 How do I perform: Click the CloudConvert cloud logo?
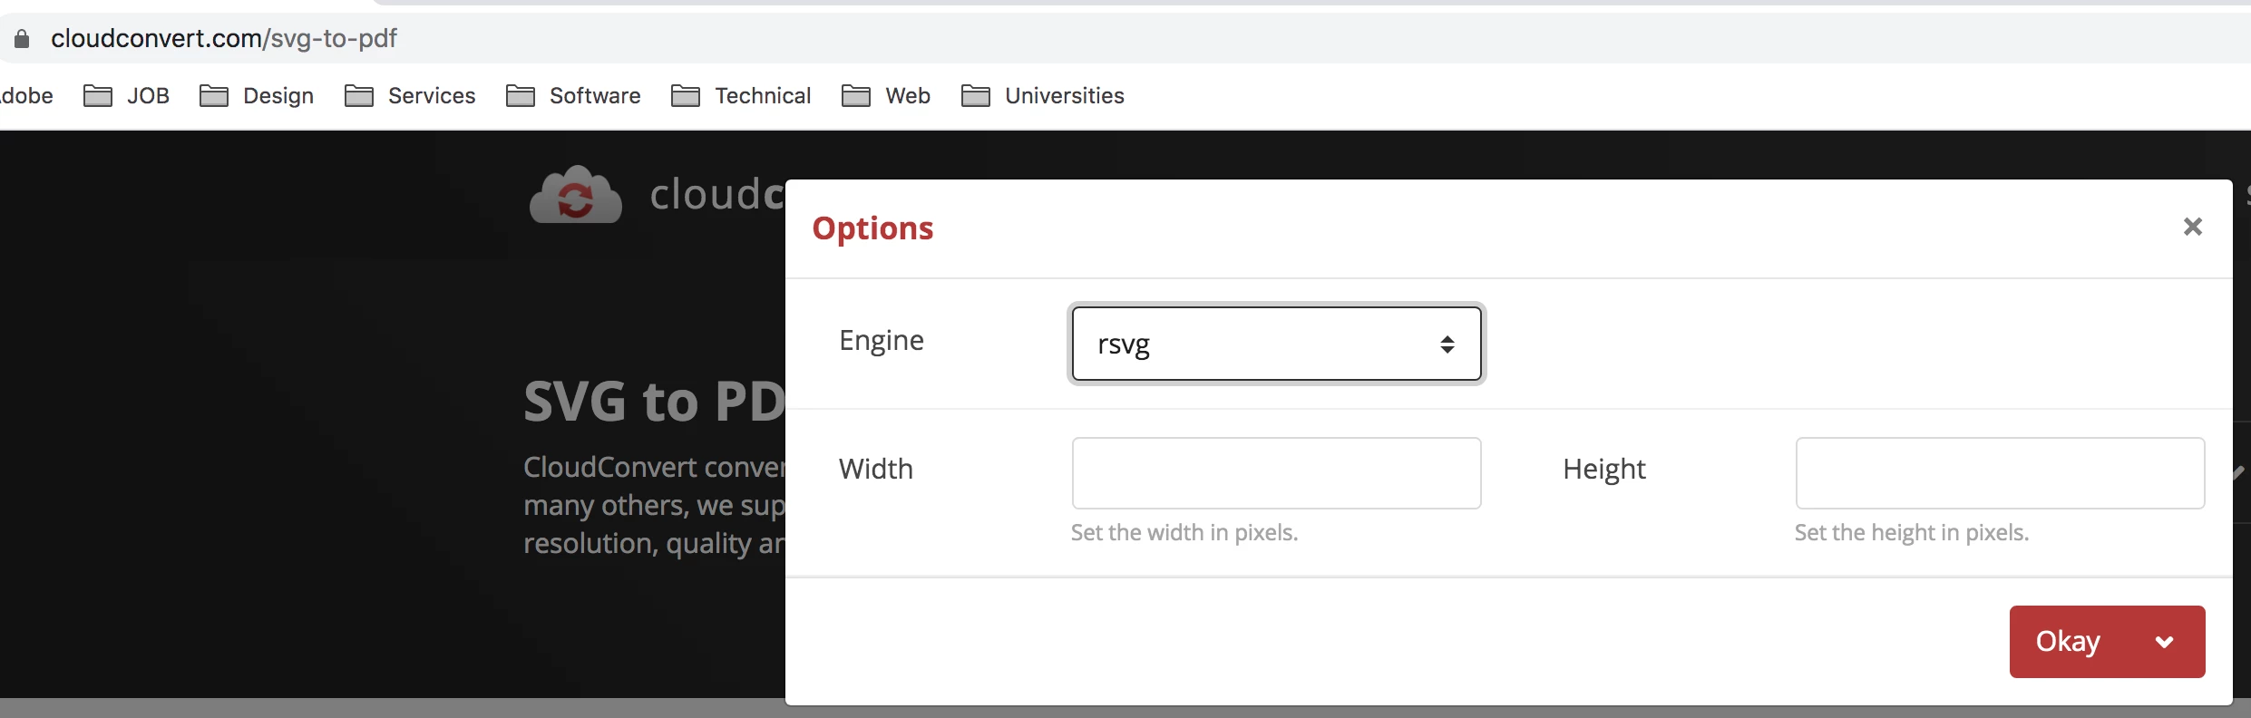(576, 194)
